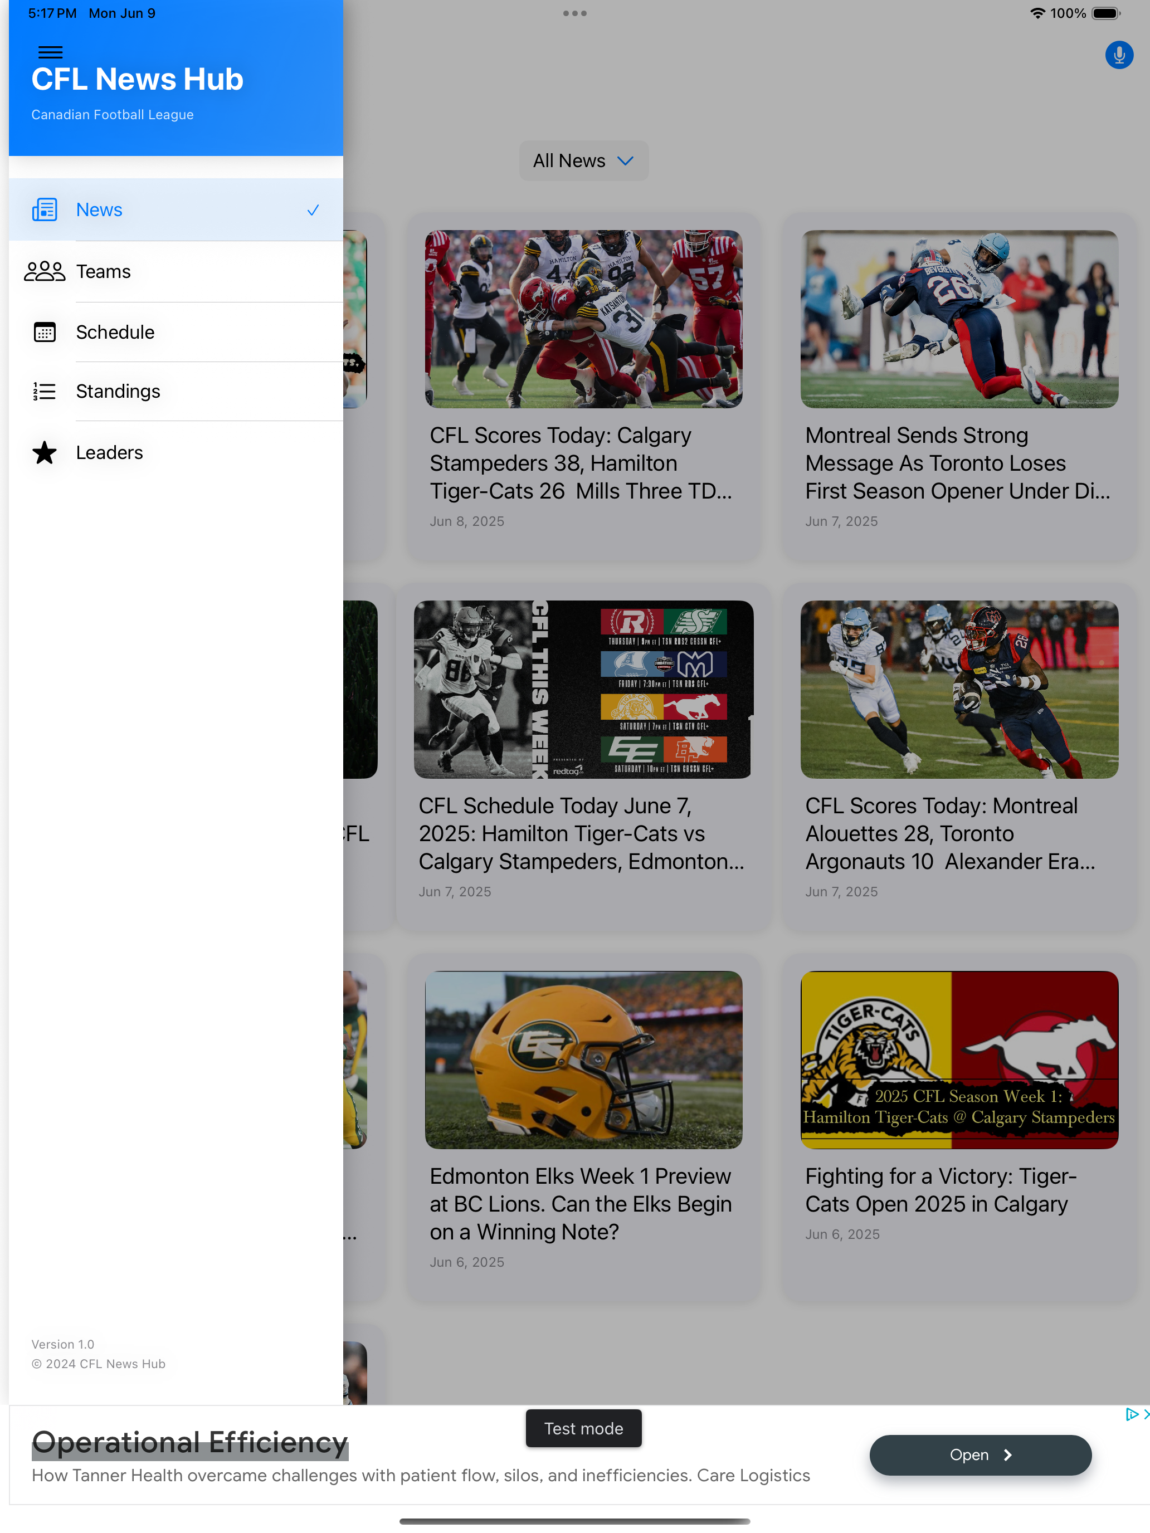
Task: Click the Canadian Football League subtitle
Action: (113, 114)
